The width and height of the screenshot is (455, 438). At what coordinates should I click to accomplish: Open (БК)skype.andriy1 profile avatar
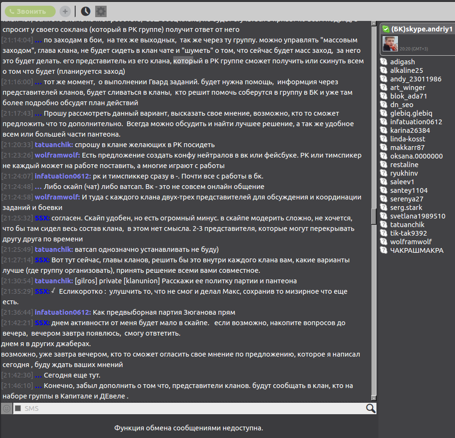click(x=390, y=44)
